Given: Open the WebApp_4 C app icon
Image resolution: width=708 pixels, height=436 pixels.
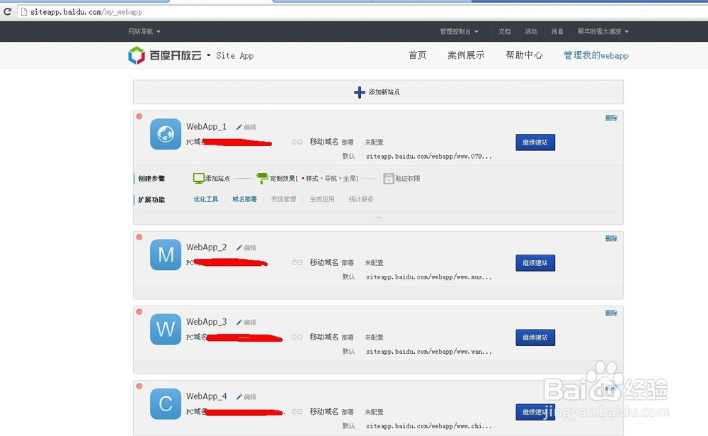Looking at the screenshot, I should (166, 404).
